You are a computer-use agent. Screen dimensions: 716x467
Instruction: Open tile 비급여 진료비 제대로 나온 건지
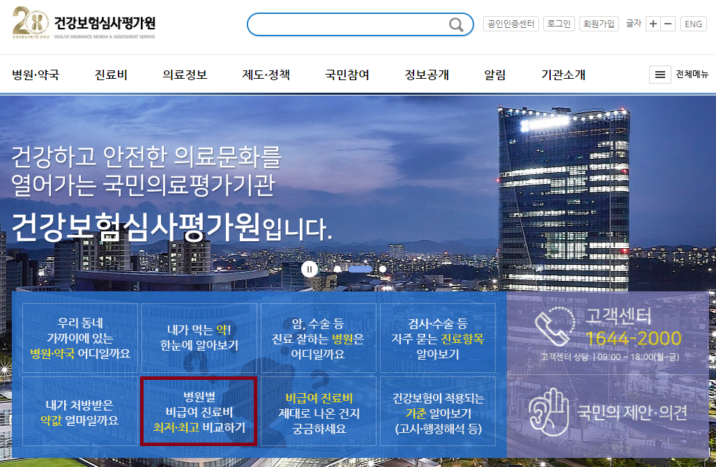[319, 411]
